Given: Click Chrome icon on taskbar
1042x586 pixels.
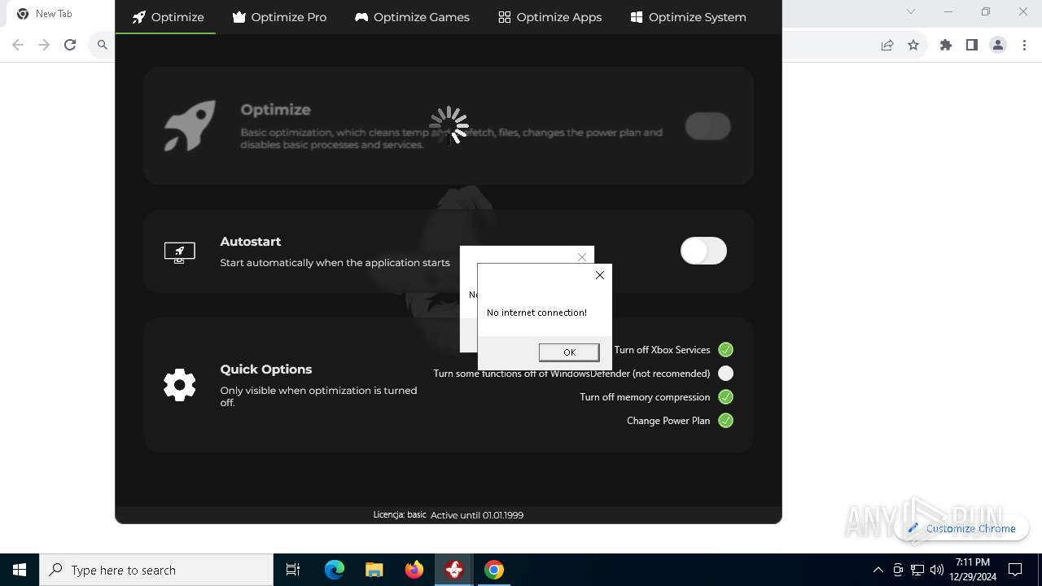Looking at the screenshot, I should (x=494, y=570).
